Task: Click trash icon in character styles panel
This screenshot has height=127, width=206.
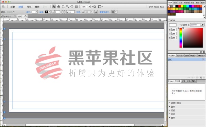Action: click(x=204, y=77)
